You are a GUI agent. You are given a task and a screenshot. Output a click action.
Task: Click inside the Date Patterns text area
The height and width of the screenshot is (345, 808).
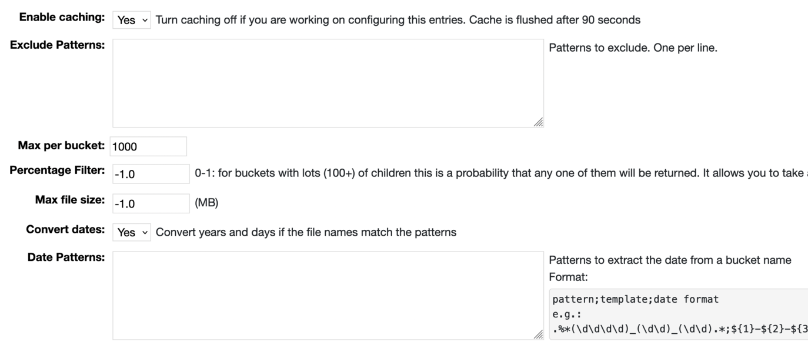(328, 295)
